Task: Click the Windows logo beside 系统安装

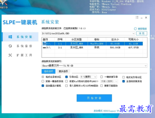Action: coord(10,37)
